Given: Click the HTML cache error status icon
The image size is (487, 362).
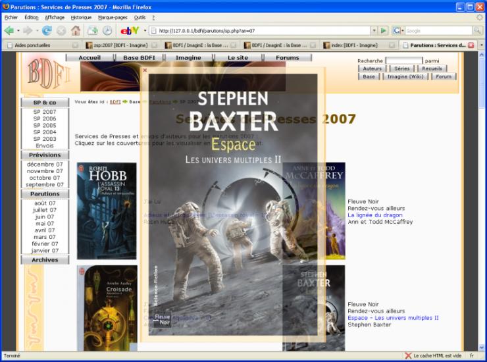Looking at the screenshot, I should pyautogui.click(x=408, y=355).
